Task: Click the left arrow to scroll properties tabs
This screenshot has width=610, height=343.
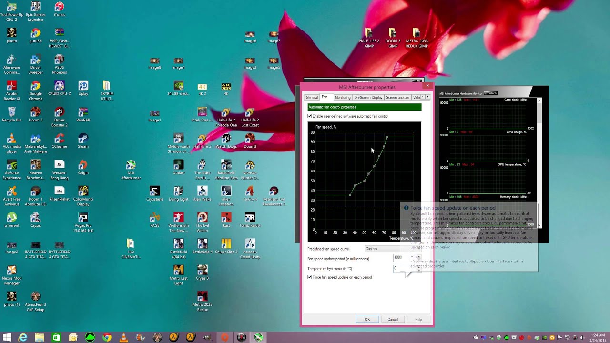Action: coord(423,97)
